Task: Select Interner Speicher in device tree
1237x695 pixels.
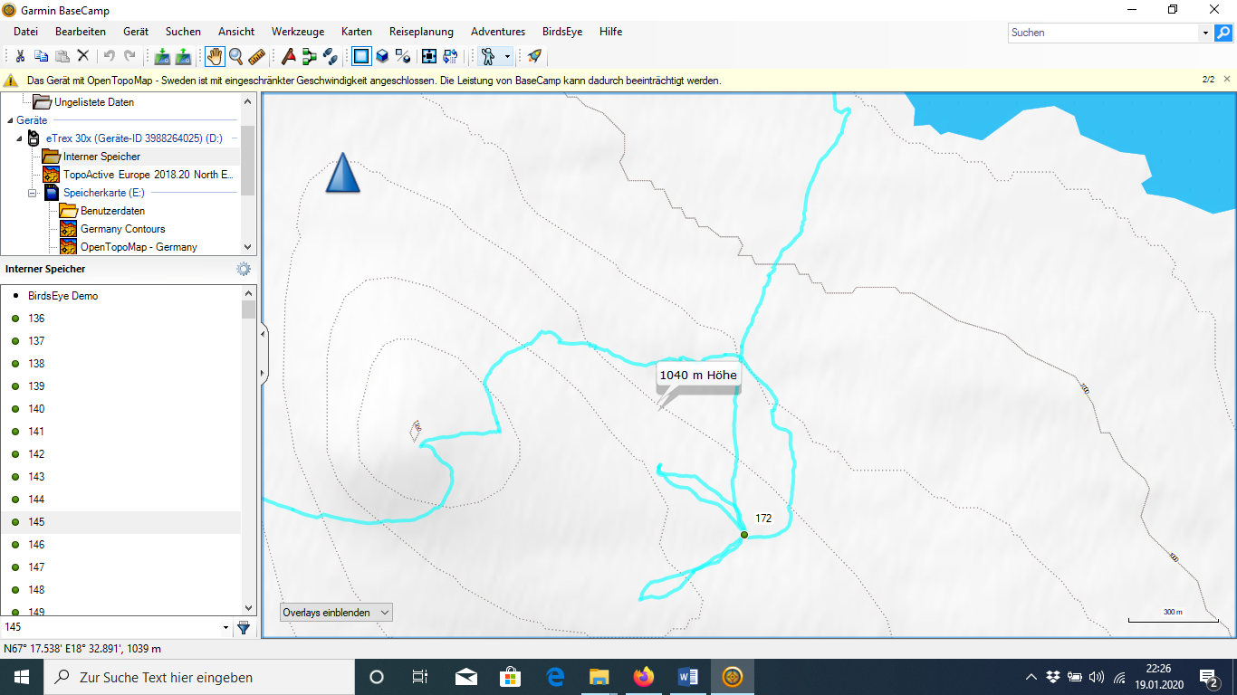Action: pyautogui.click(x=102, y=157)
